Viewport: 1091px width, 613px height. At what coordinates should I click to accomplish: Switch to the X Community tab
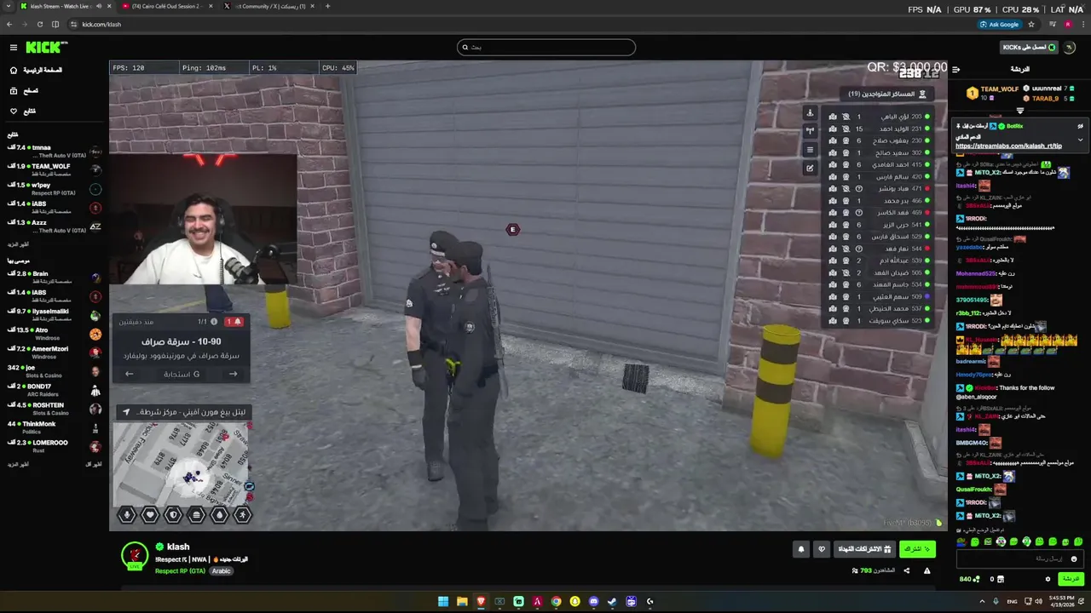268,6
